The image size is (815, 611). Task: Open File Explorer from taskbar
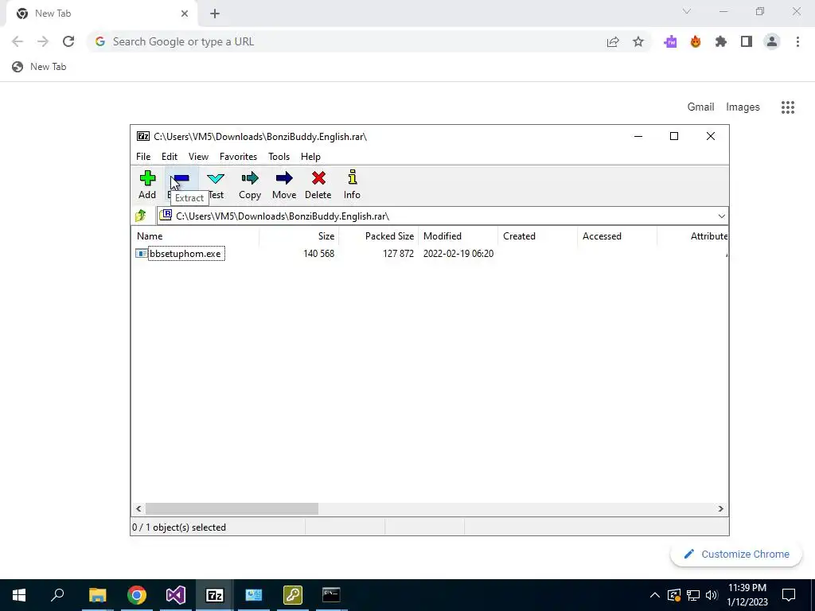(x=97, y=595)
